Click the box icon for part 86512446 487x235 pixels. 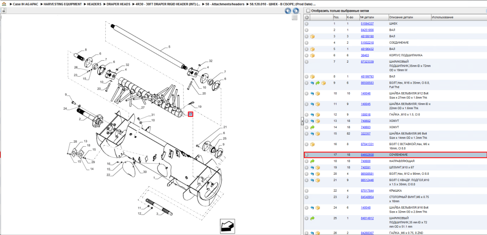coord(318,180)
